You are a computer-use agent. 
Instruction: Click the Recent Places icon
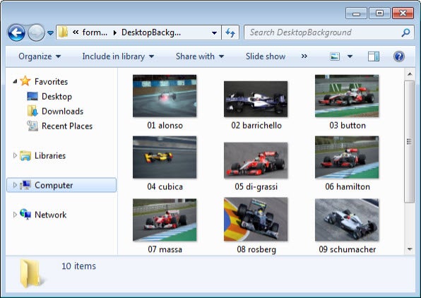pyautogui.click(x=32, y=126)
